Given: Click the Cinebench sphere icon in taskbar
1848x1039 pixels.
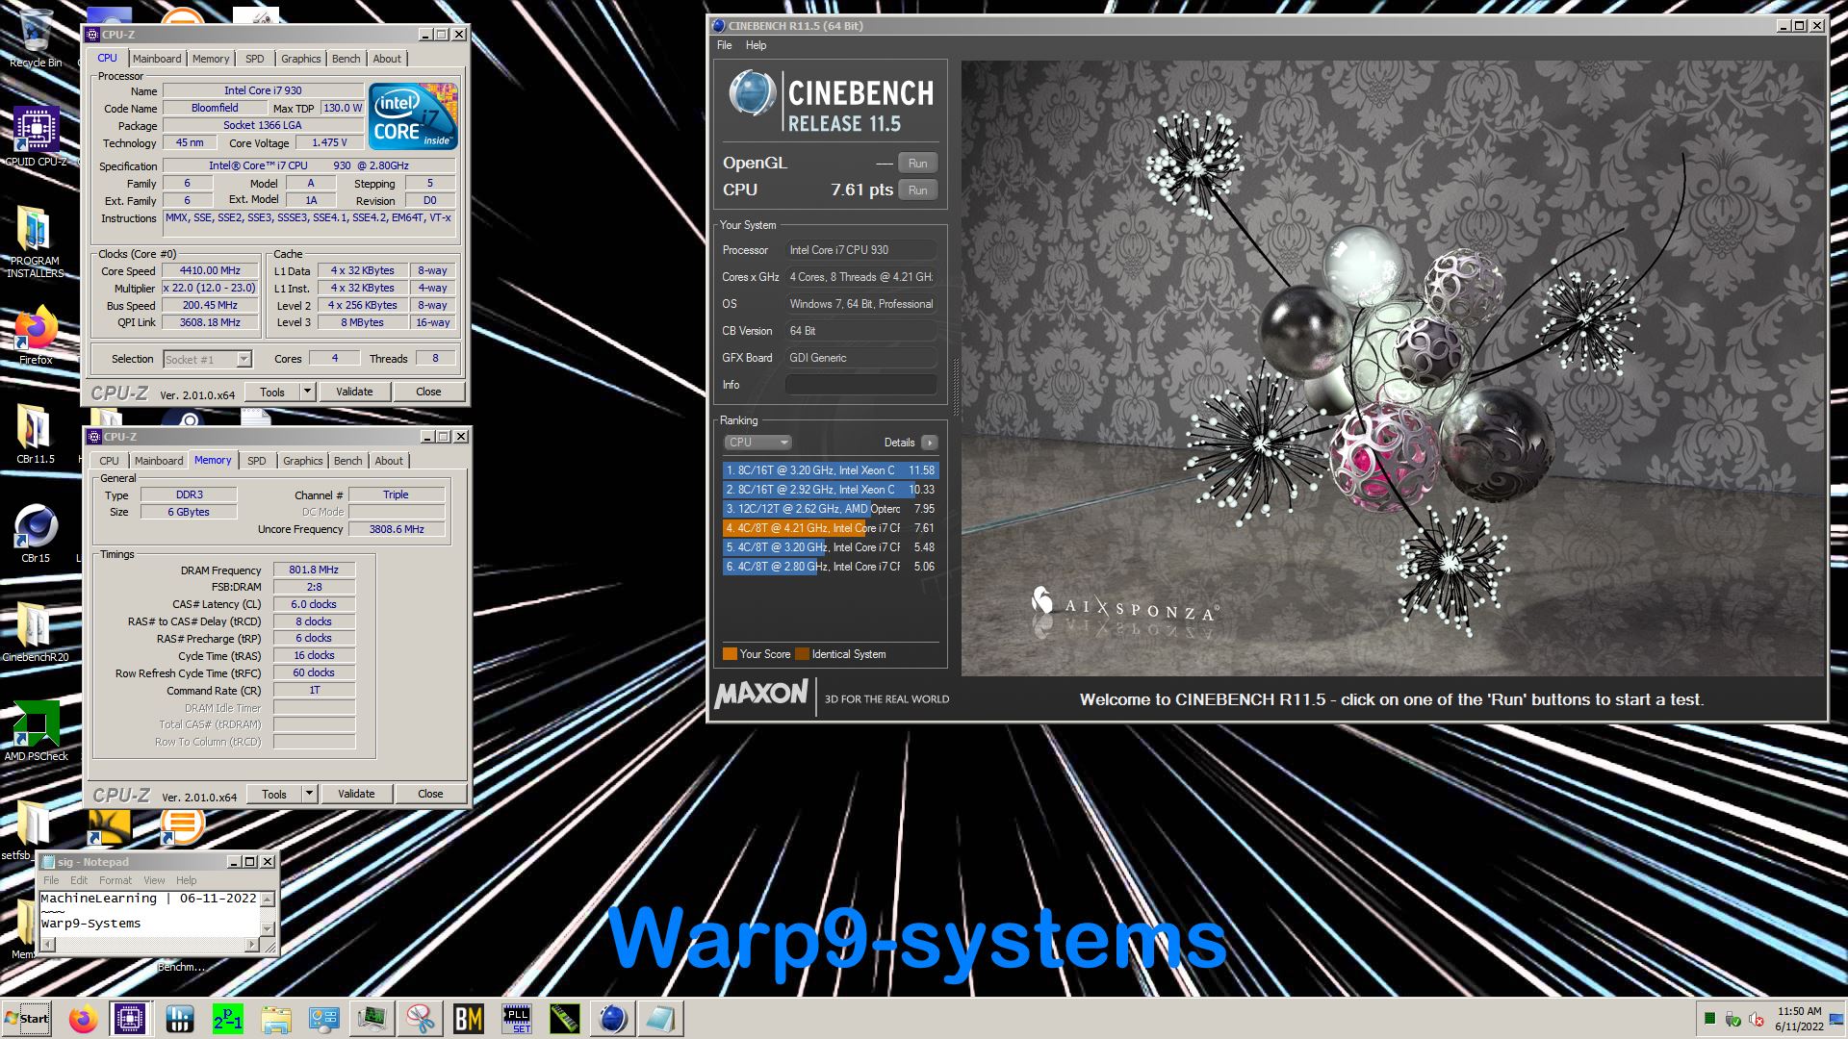Looking at the screenshot, I should [612, 1019].
